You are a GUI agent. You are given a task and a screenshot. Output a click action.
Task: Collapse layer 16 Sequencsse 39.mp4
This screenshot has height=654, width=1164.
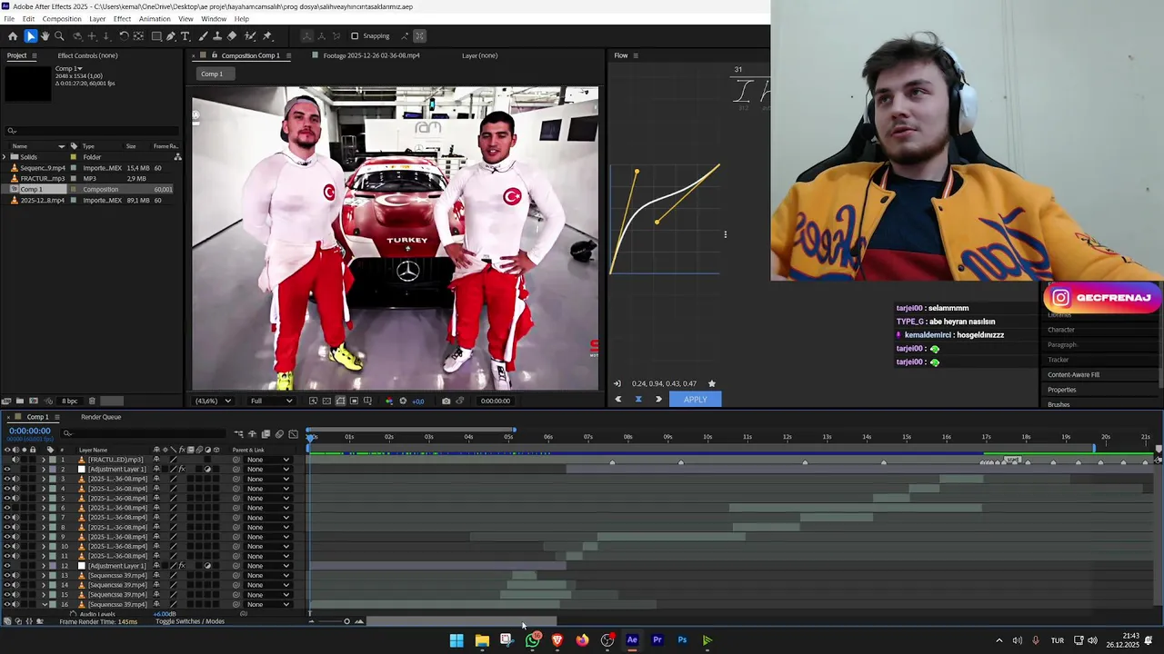point(44,604)
